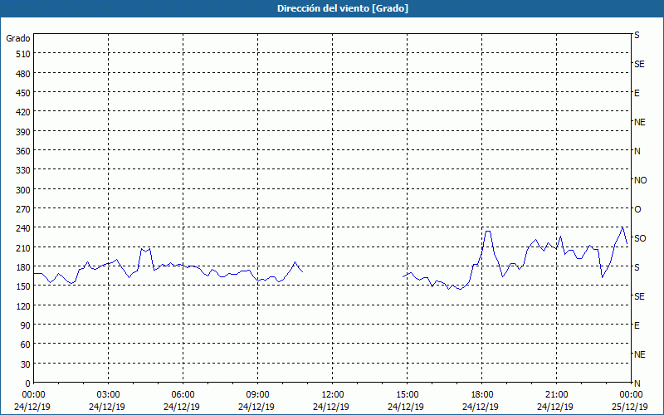
Task: Click the "S" compass label level with 180
Action: coord(637,267)
